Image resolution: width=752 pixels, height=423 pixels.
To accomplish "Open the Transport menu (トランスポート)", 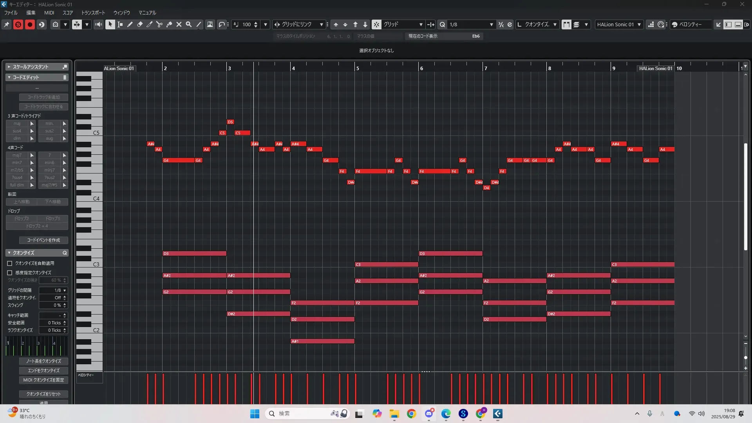I will pyautogui.click(x=93, y=13).
